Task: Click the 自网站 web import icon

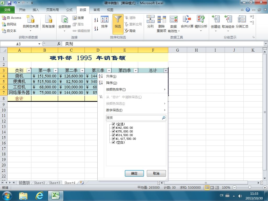Action: point(4,24)
